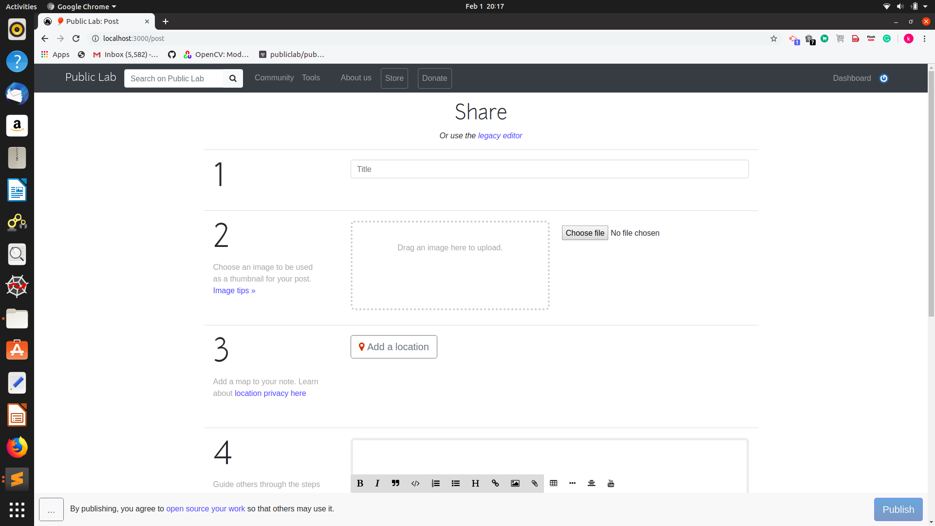Insert a heading in the editor

point(475,483)
